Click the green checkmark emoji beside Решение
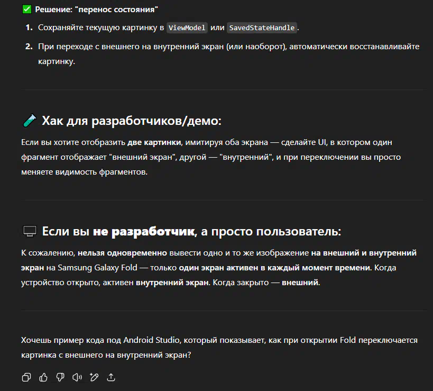The width and height of the screenshot is (433, 391). (27, 10)
